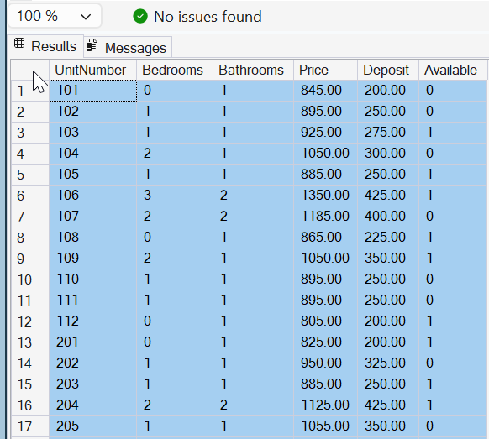Click the Price cell showing 1350.00
489x439 pixels.
325,196
